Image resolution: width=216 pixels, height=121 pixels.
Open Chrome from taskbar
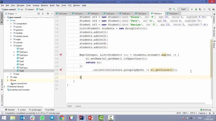62,118
